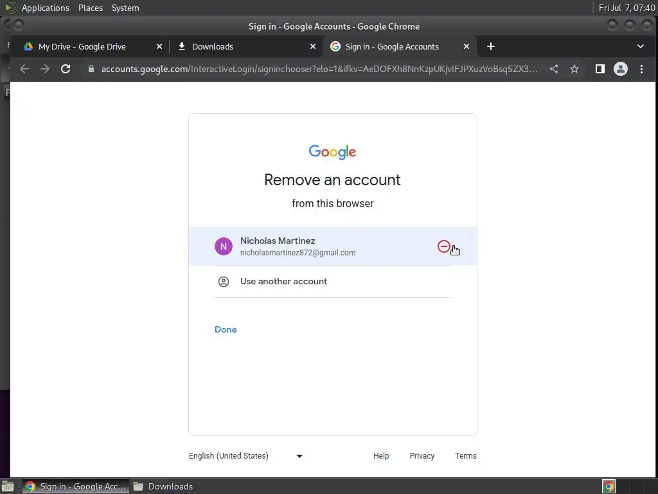This screenshot has height=494, width=658.
Task: Select the Nicholas Martinez account row
Action: (x=333, y=246)
